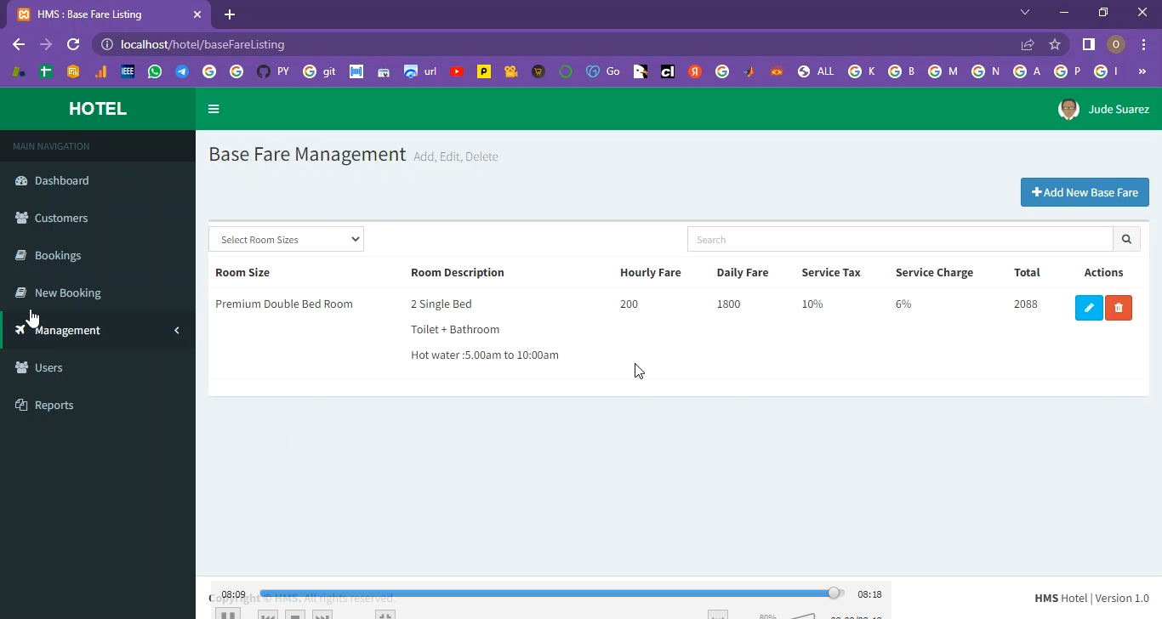Image resolution: width=1162 pixels, height=619 pixels.
Task: Toggle the sidebar hamburger menu
Action: tap(214, 109)
